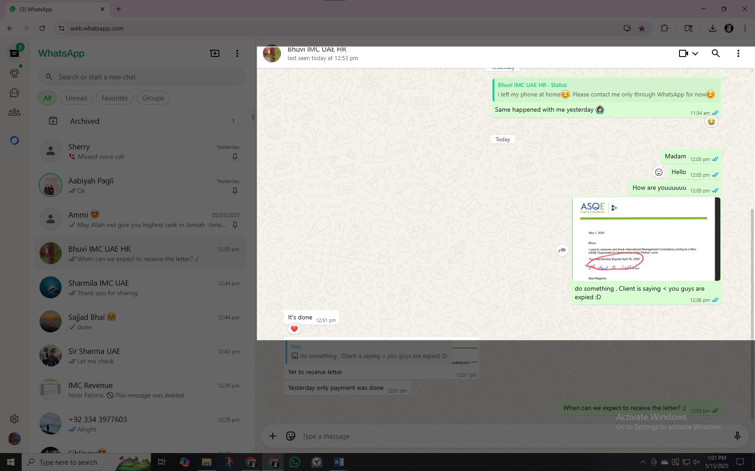Open Sajjad Bhai chat
755x471 pixels.
click(140, 322)
